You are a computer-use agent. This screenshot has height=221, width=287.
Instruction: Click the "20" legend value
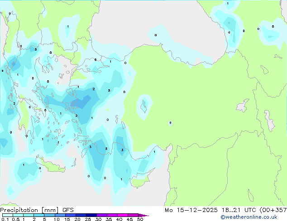(77, 219)
